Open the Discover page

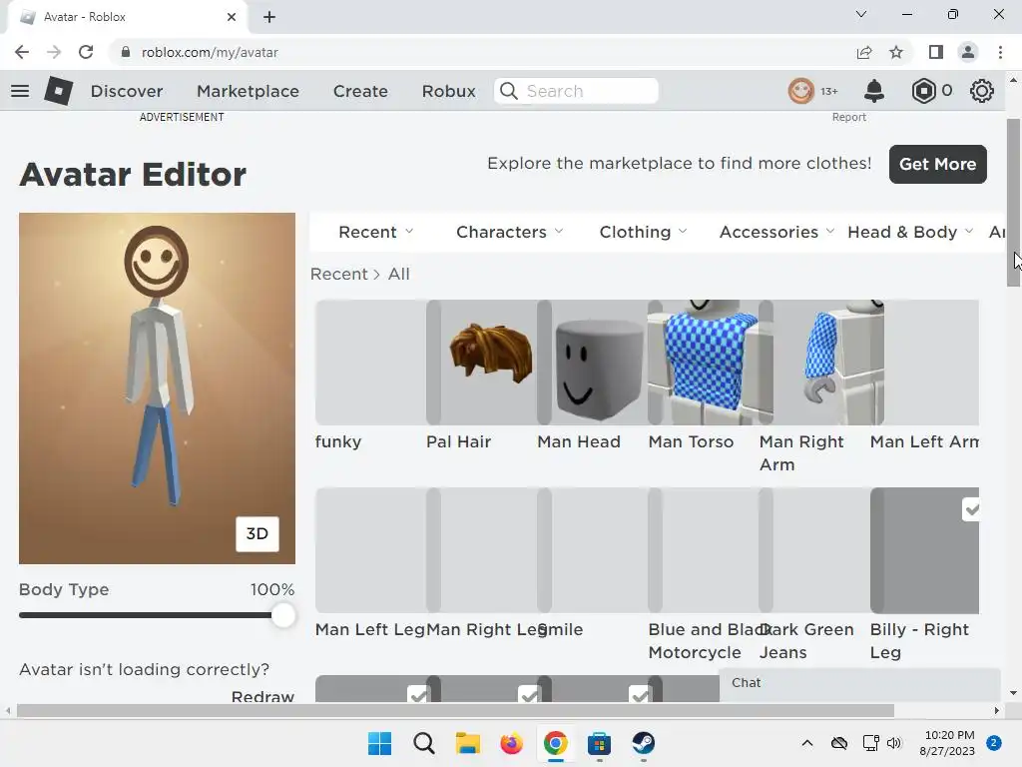[127, 91]
